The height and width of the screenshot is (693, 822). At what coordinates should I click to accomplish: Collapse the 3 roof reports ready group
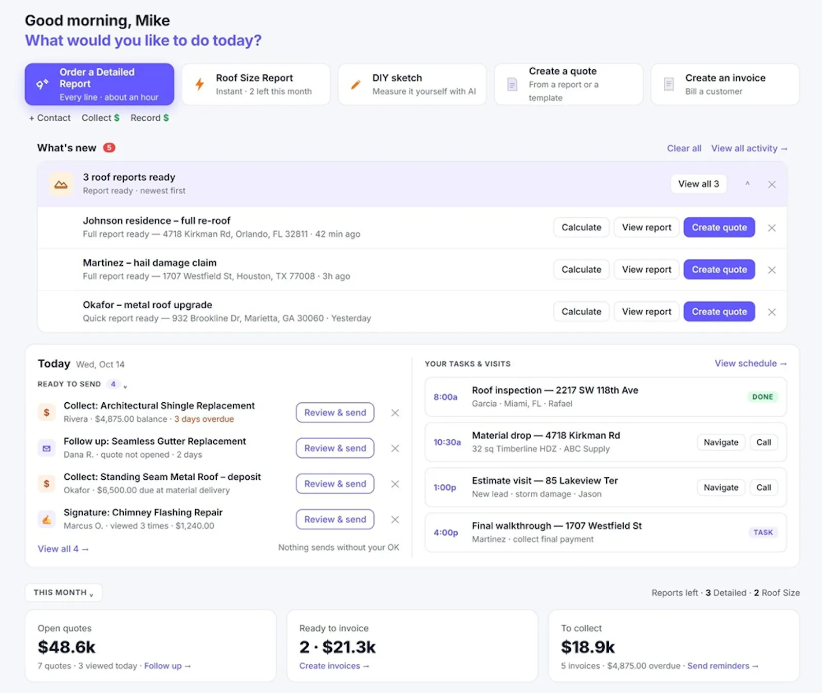point(748,184)
